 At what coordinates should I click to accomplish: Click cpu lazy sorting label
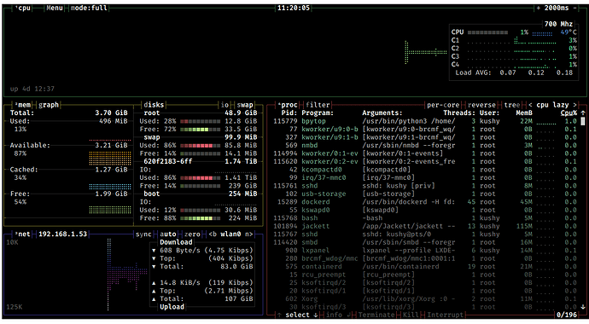click(x=552, y=105)
